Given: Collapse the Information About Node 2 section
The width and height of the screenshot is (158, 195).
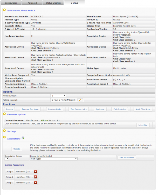Looking at the screenshot, I should coord(4,10).
